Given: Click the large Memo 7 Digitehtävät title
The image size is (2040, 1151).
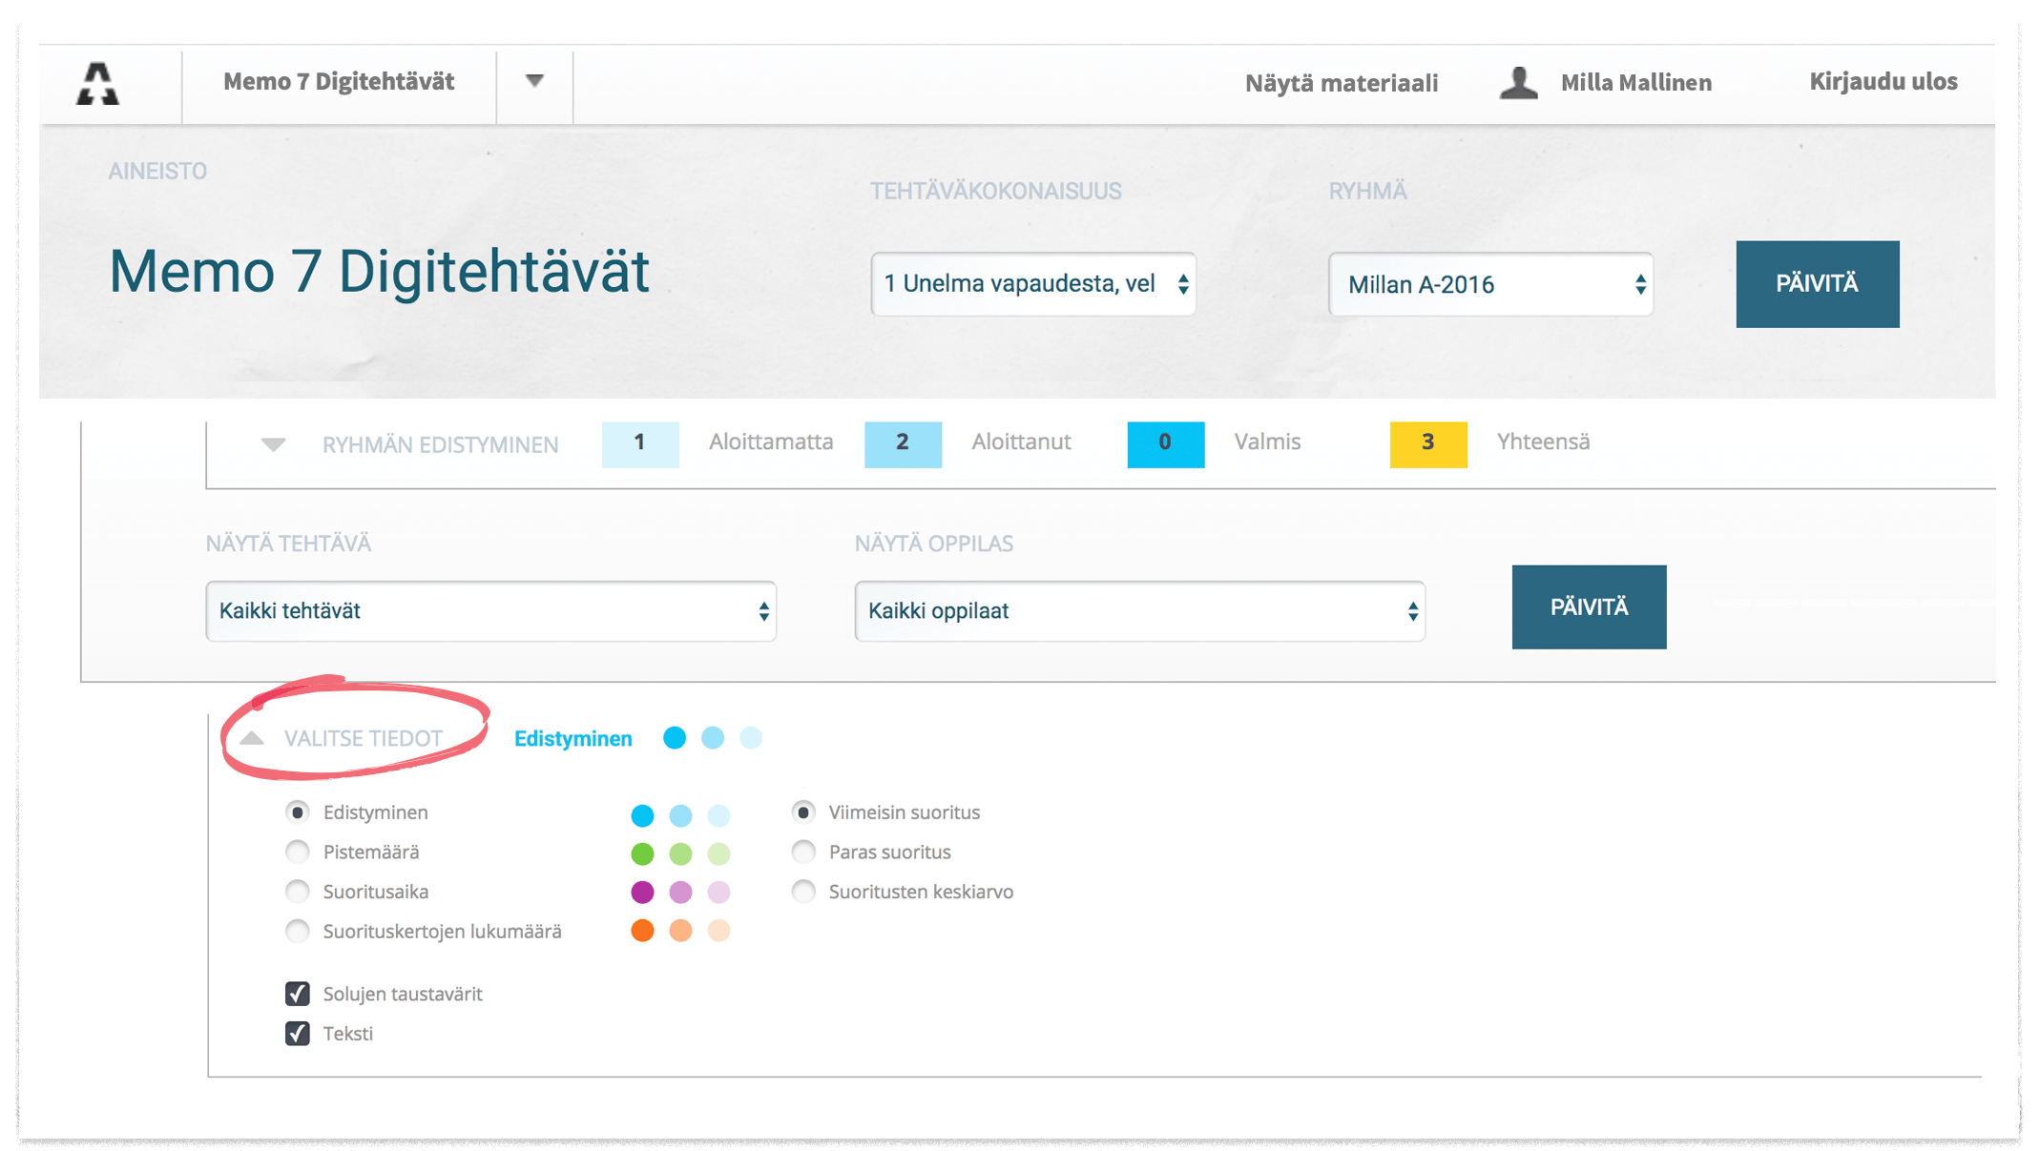Looking at the screenshot, I should (379, 272).
